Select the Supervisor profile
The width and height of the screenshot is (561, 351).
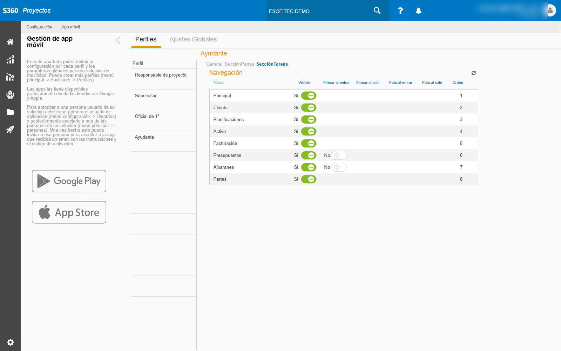[x=163, y=100]
